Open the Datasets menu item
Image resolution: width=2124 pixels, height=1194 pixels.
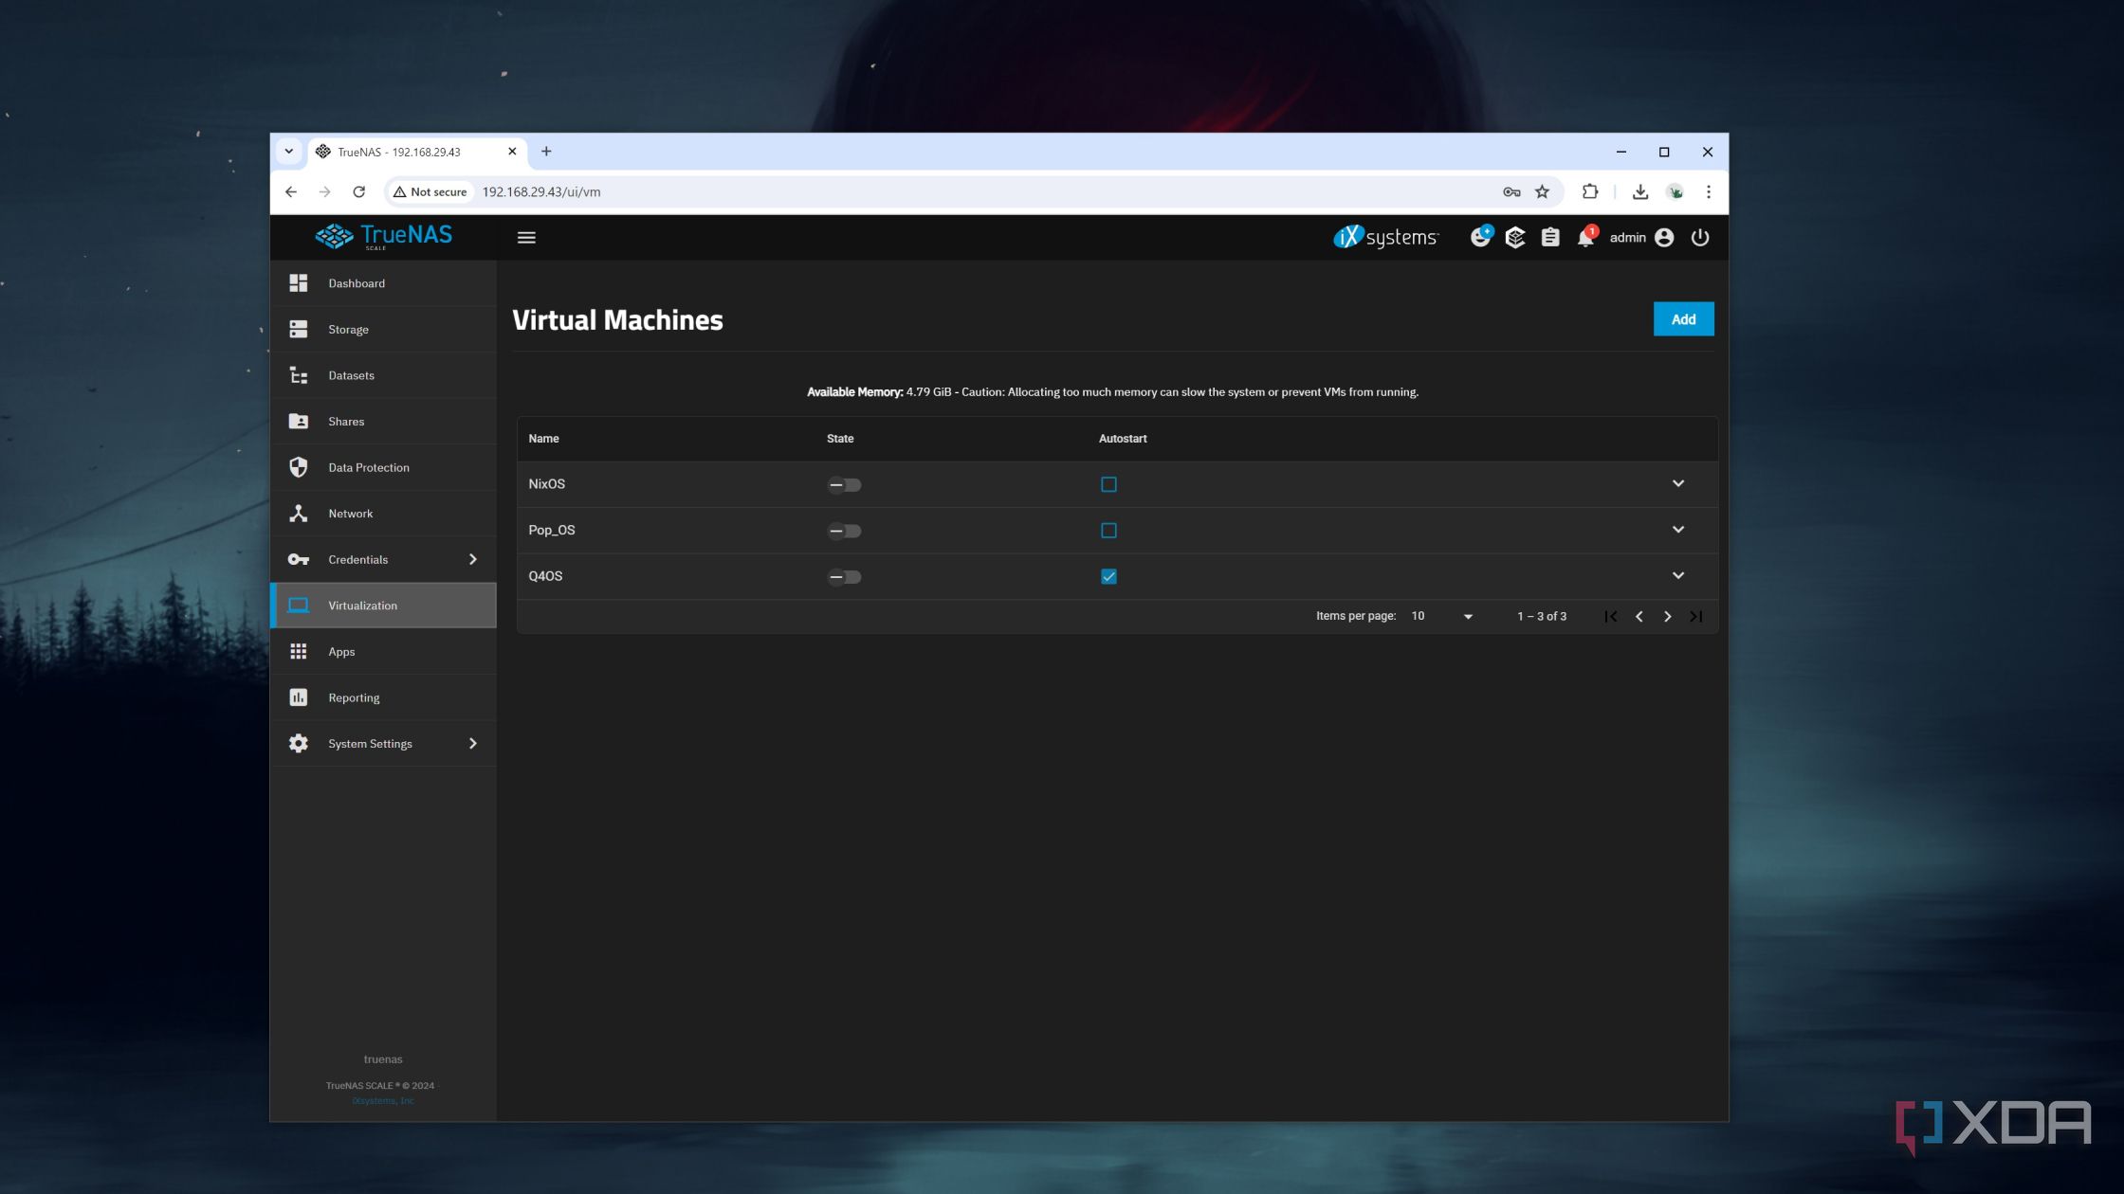click(383, 375)
